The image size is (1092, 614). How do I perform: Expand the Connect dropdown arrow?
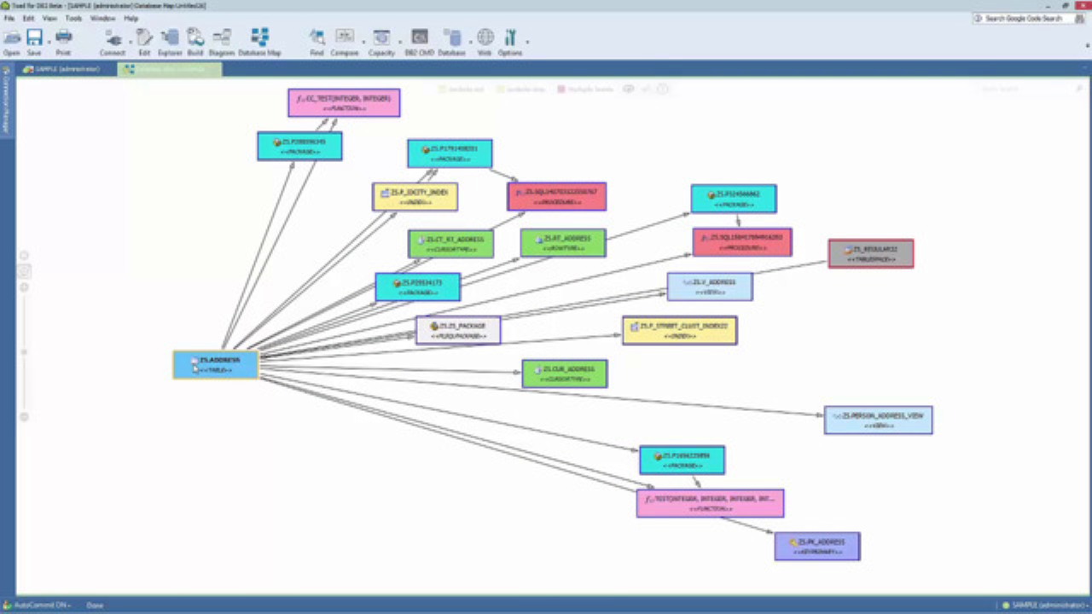pyautogui.click(x=130, y=41)
